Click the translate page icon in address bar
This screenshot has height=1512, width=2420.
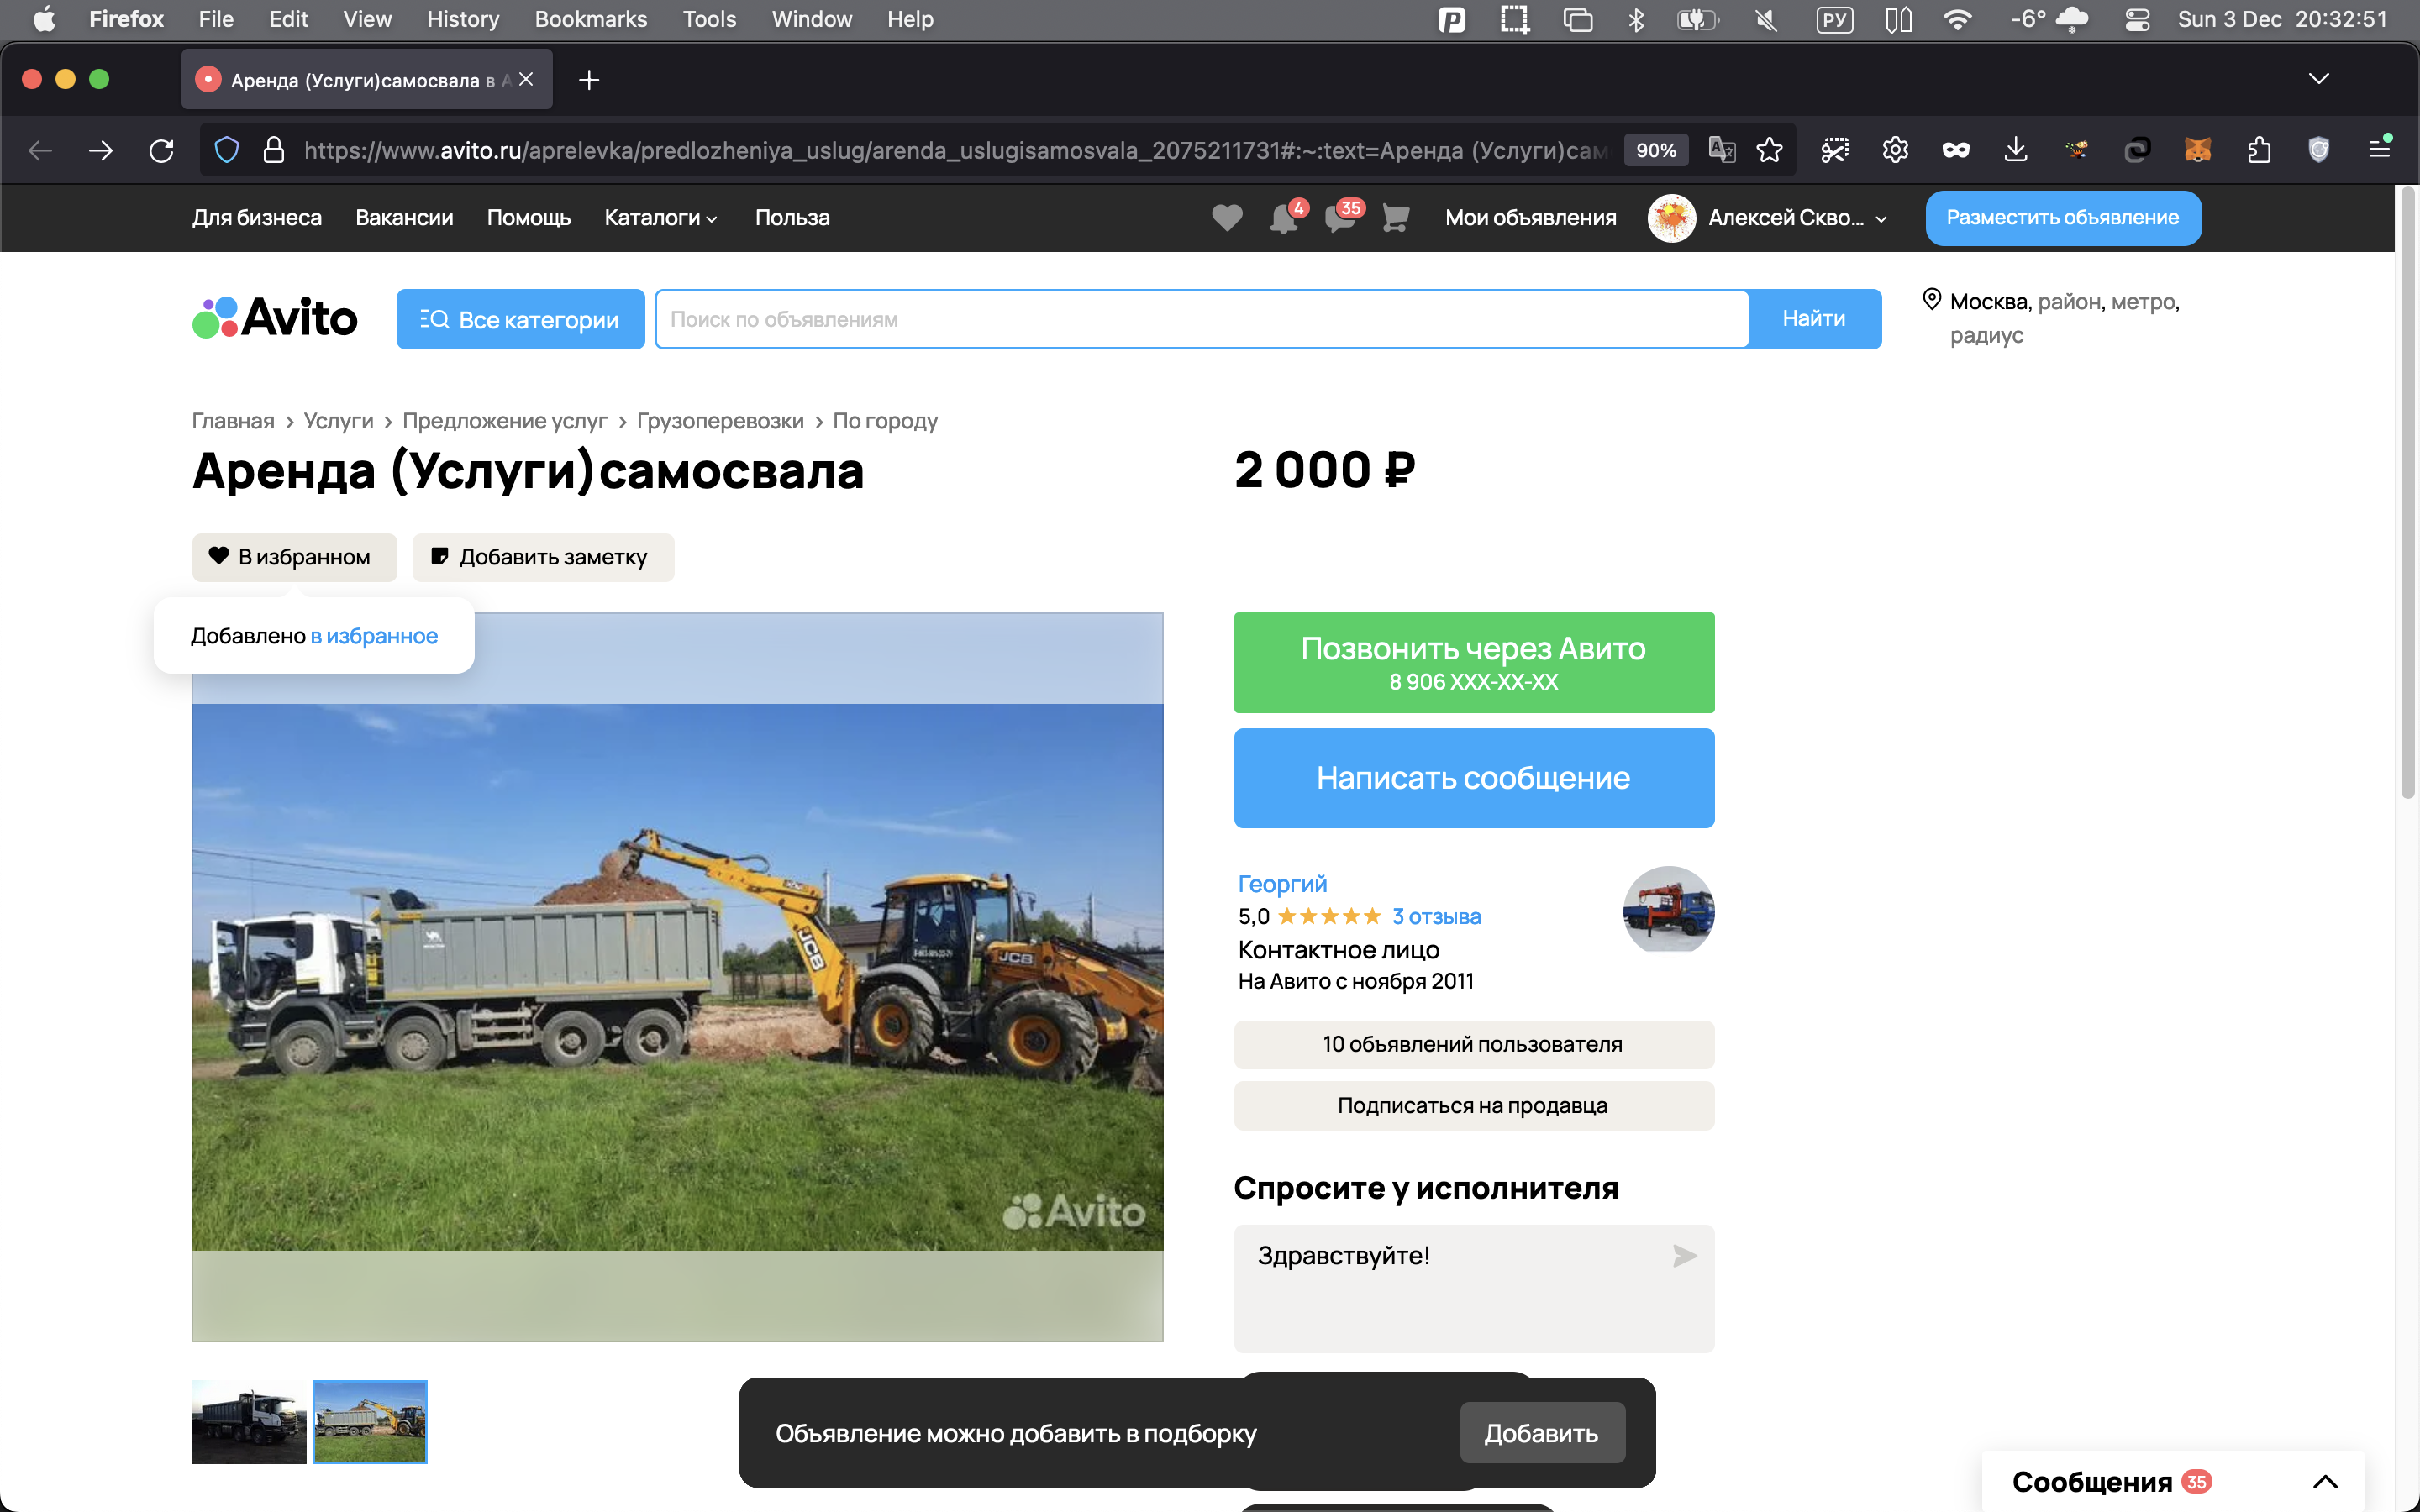coord(1721,151)
